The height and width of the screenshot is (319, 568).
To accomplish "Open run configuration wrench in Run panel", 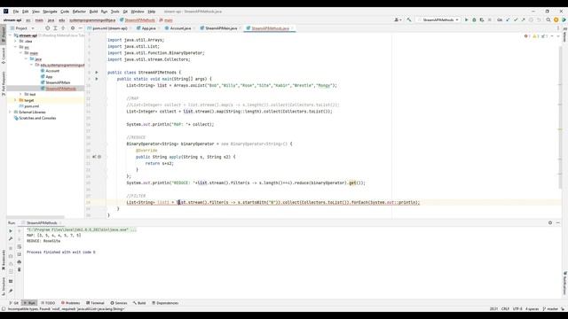I will (11, 238).
